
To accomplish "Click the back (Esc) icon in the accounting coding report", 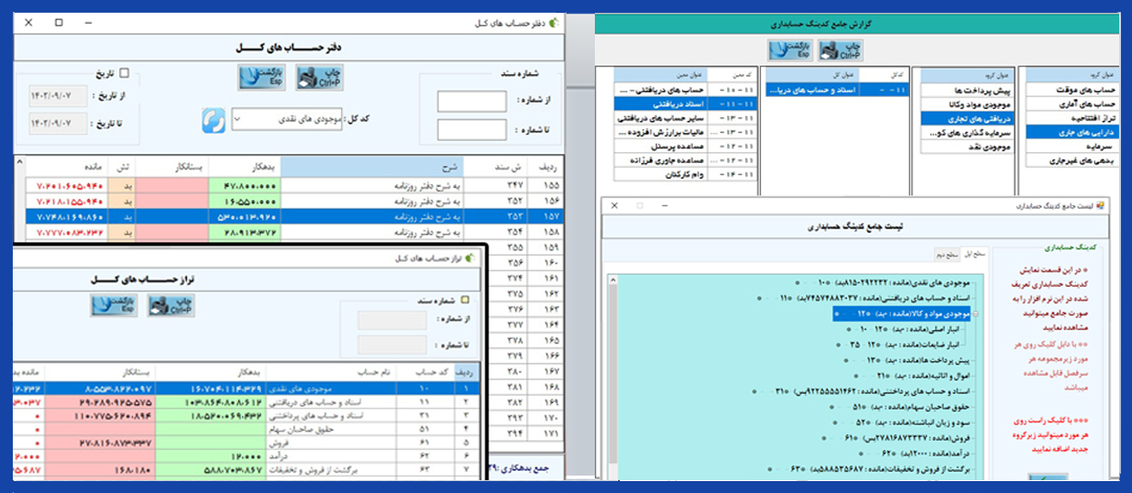I will (x=792, y=50).
